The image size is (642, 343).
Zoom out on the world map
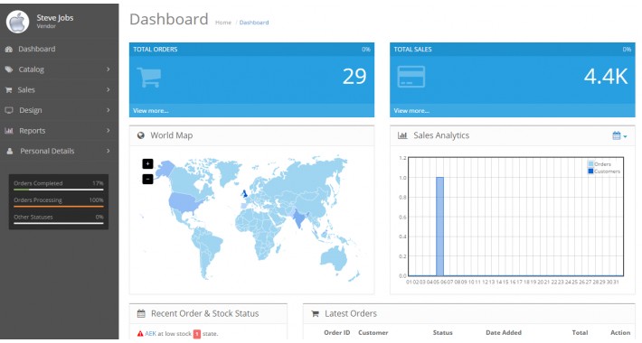[147, 179]
